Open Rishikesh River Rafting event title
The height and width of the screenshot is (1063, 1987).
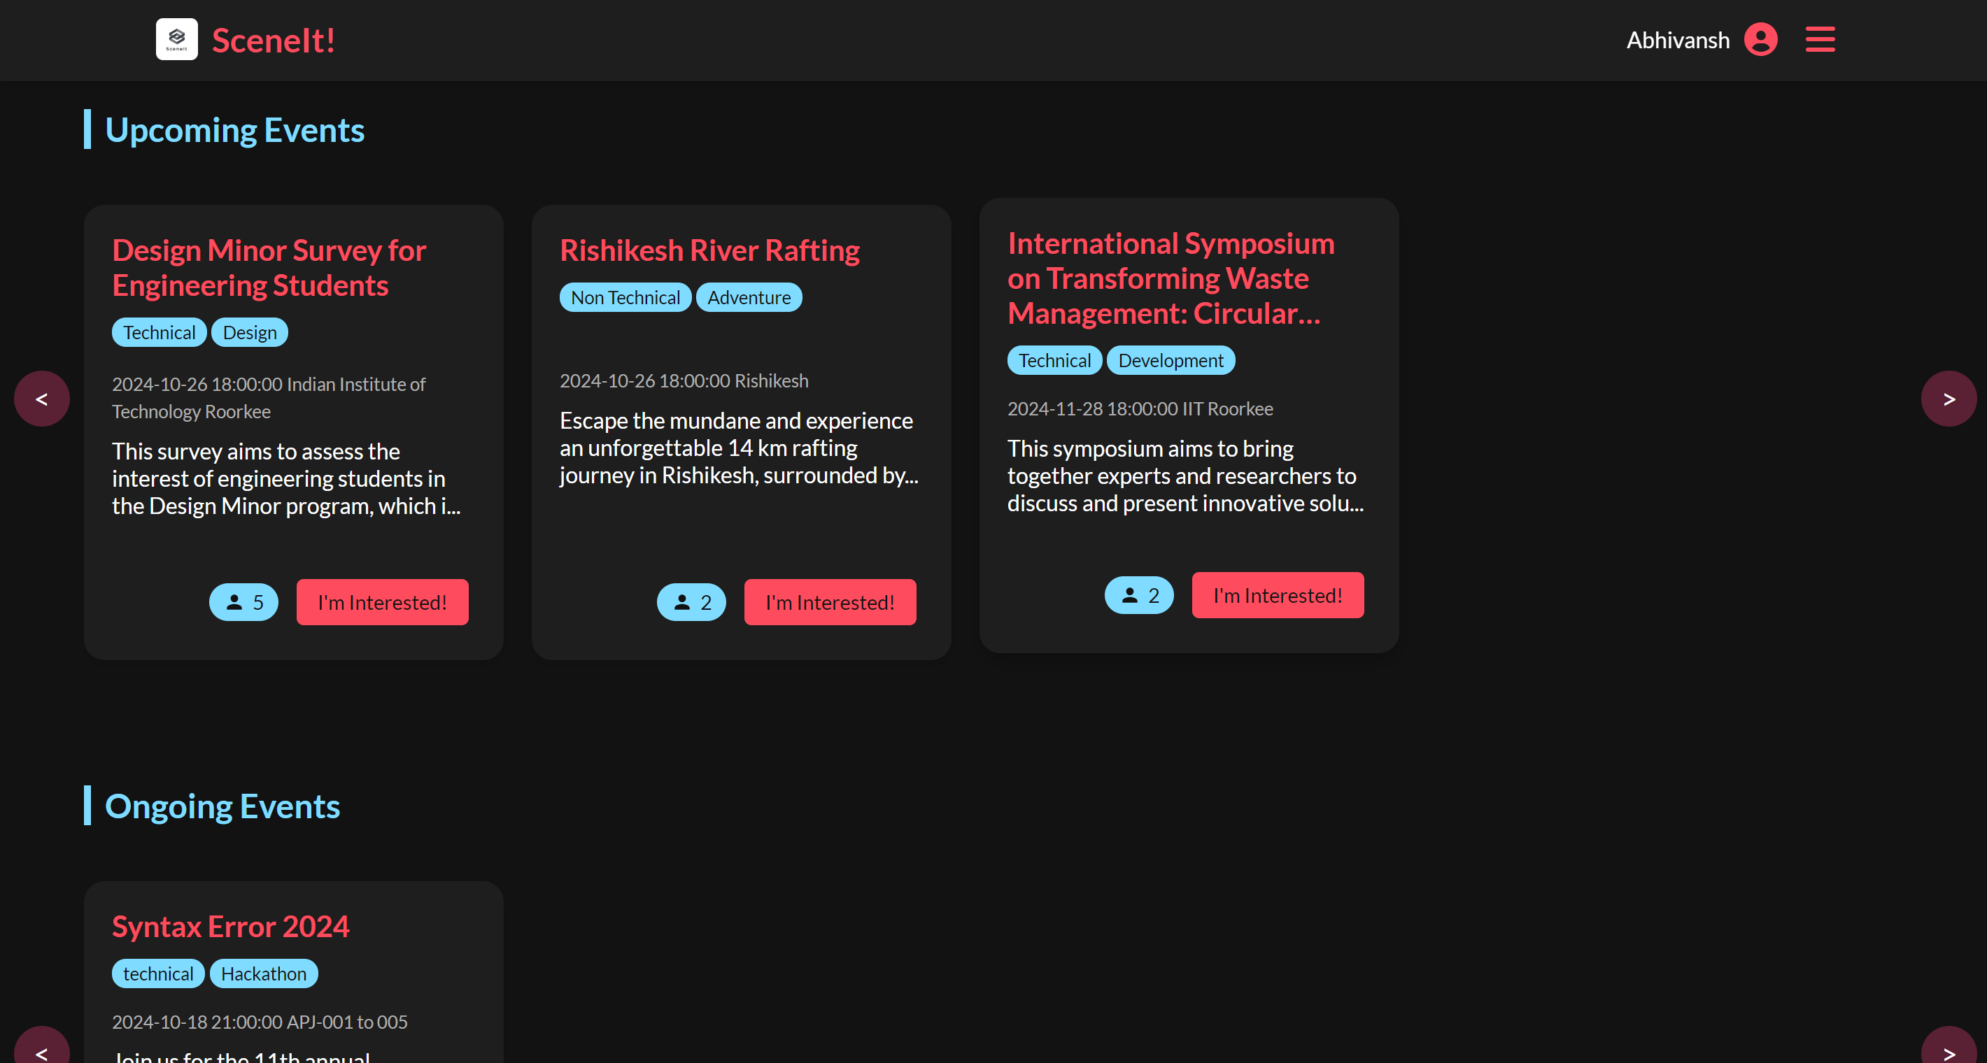tap(709, 250)
